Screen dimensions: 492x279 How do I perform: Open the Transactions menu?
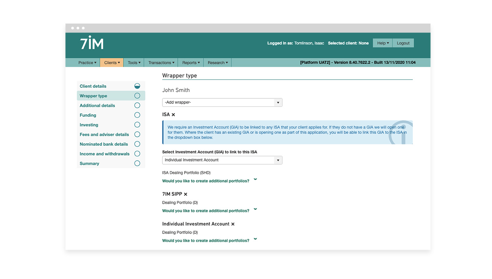click(x=161, y=62)
